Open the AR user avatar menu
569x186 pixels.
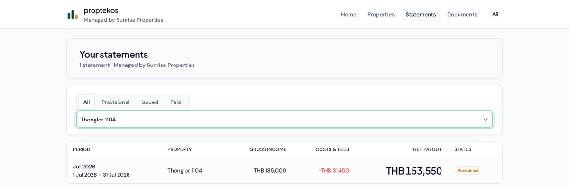pyautogui.click(x=495, y=14)
